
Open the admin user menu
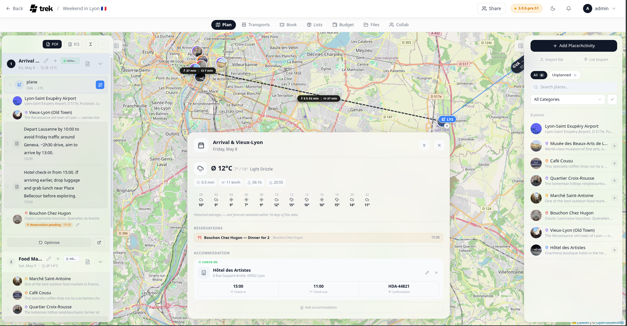click(599, 9)
